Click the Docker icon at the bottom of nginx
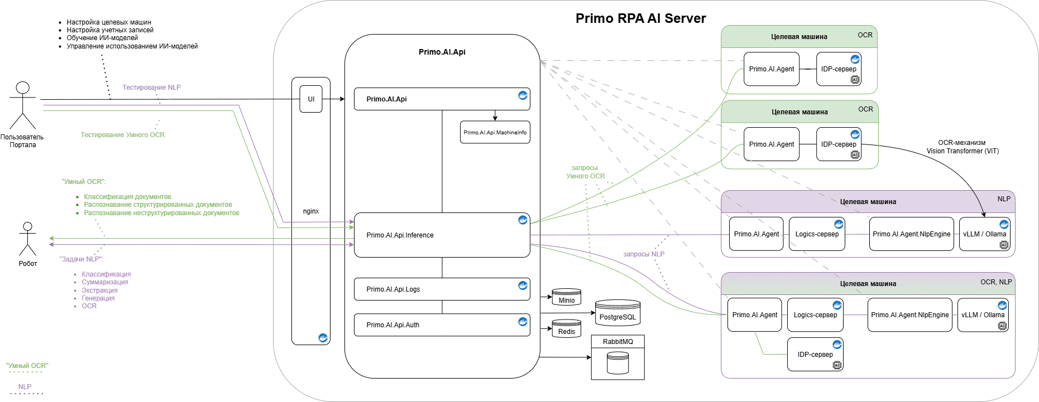The height and width of the screenshot is (402, 1039). (x=323, y=338)
